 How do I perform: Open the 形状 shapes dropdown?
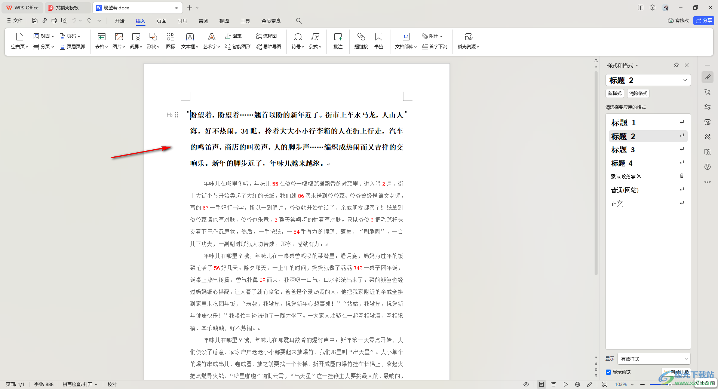[x=153, y=46]
